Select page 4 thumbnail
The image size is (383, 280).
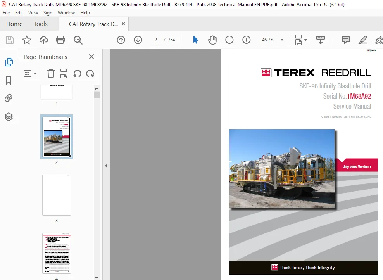(57, 253)
